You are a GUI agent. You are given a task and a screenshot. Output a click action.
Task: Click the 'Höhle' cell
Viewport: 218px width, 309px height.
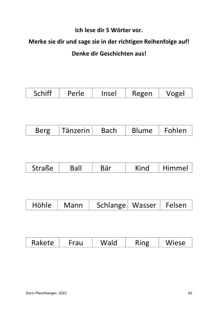(41, 205)
